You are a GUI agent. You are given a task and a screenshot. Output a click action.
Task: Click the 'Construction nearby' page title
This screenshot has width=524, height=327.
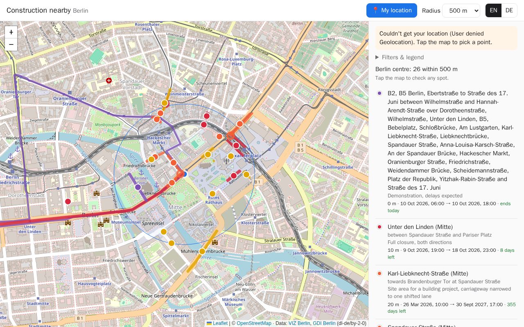[38, 10]
